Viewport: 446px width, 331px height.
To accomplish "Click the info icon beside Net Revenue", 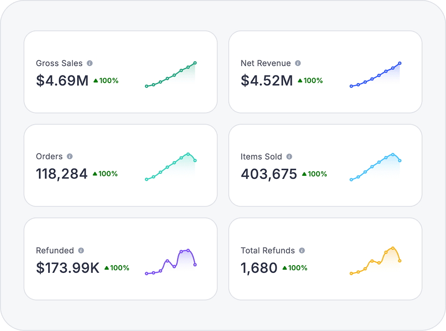I will tap(298, 63).
